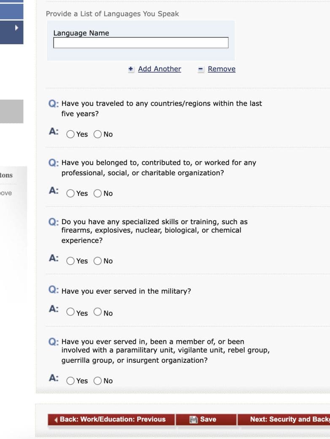The height and width of the screenshot is (439, 330).
Task: Click the Language Name text field
Action: pyautogui.click(x=141, y=43)
